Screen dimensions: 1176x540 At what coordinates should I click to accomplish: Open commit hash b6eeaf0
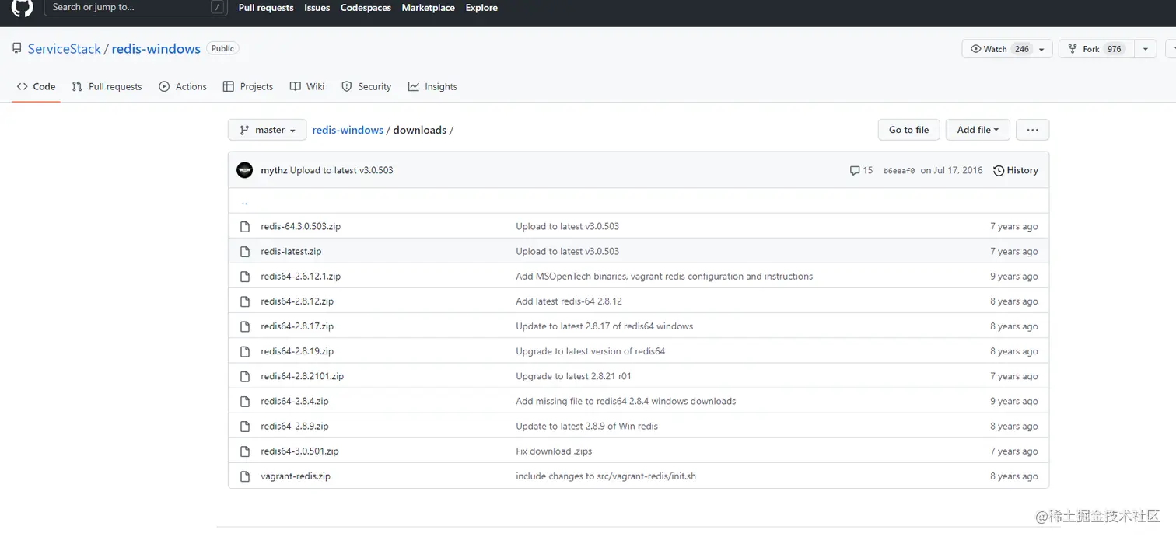point(899,171)
